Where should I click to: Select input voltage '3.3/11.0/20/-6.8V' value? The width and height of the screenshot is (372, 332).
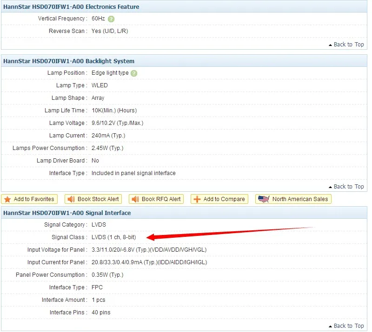149,250
